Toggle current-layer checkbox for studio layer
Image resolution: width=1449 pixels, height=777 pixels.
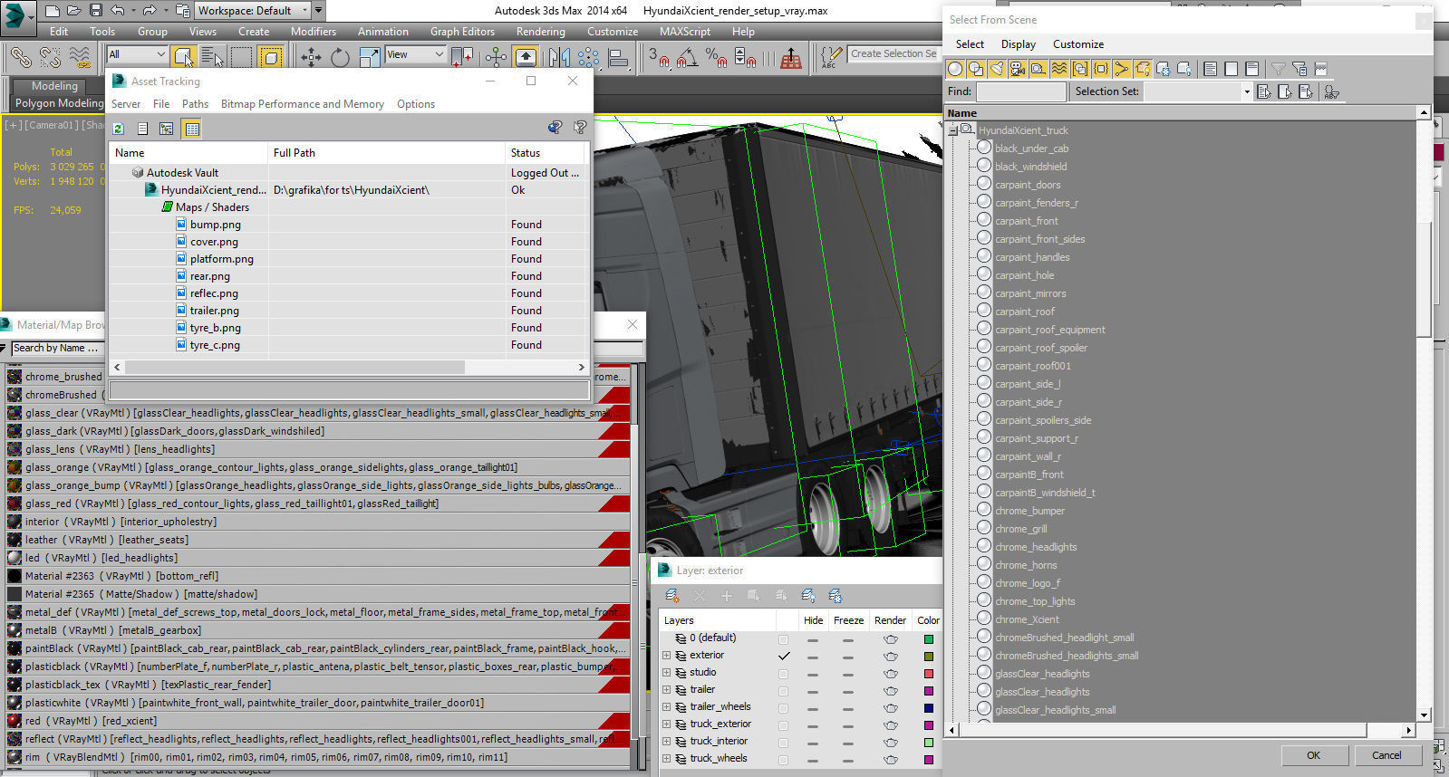tap(783, 674)
